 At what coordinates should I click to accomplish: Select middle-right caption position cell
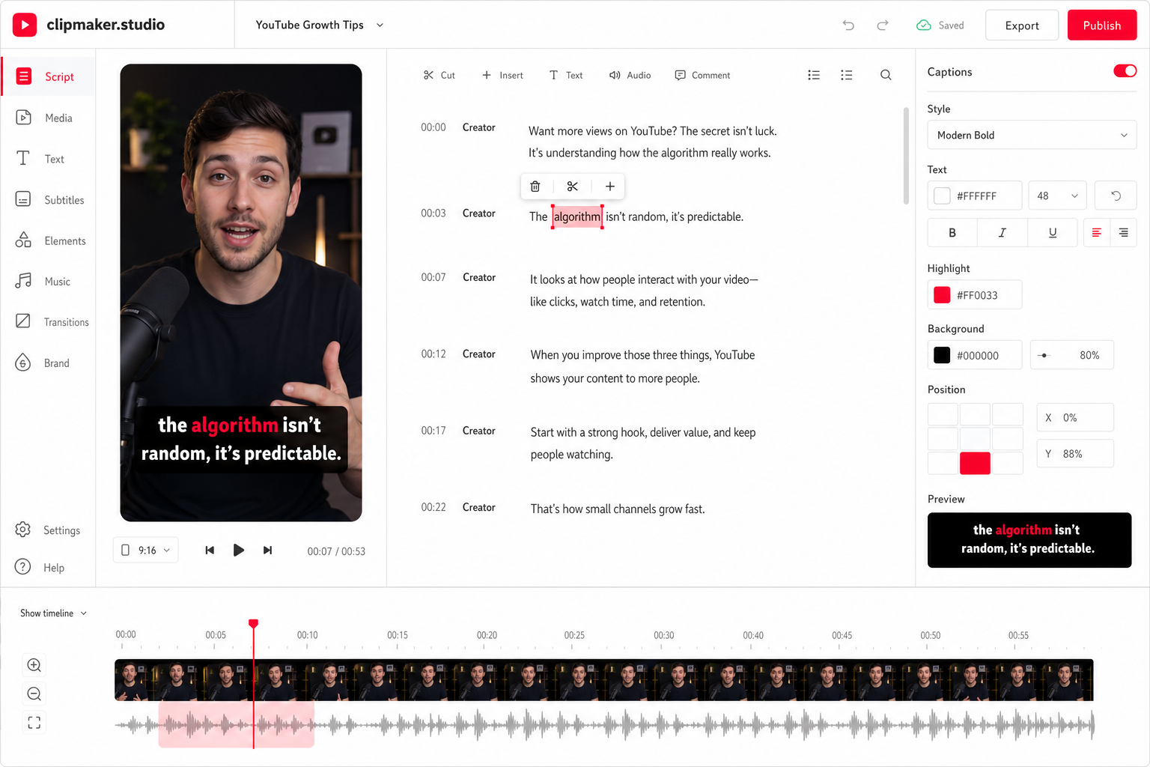[1008, 439]
